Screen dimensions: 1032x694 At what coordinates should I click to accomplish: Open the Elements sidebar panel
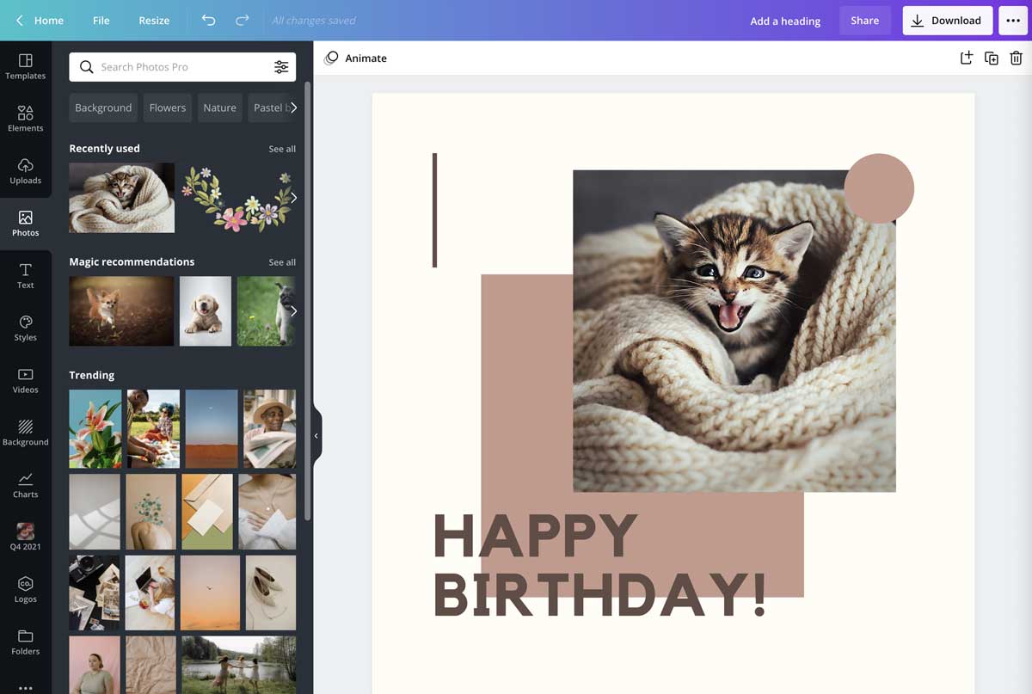pos(25,120)
